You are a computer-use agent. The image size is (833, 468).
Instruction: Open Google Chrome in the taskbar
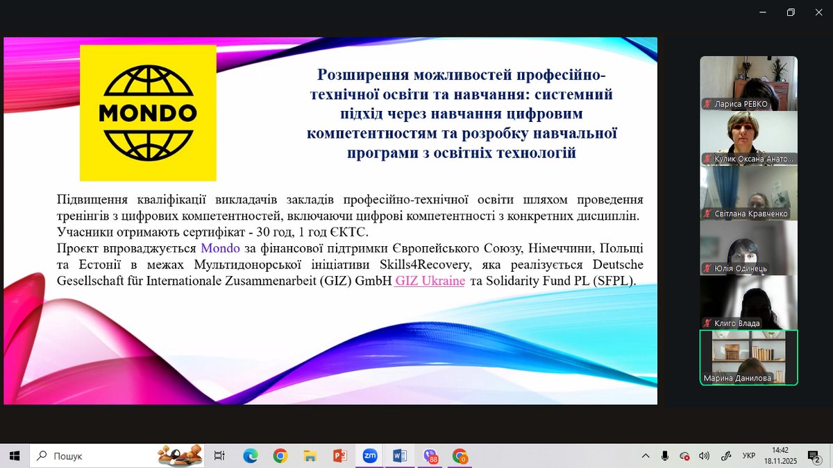pos(280,456)
